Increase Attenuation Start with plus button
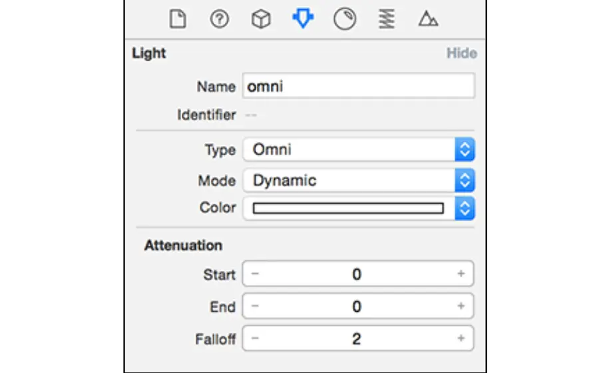The image size is (611, 373). pyautogui.click(x=461, y=274)
